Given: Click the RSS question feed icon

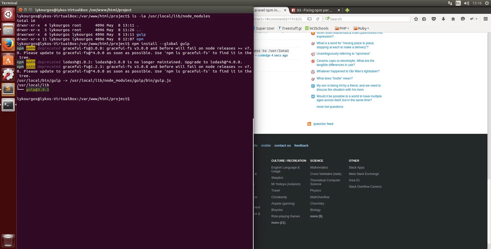Looking at the screenshot, I should (309, 124).
